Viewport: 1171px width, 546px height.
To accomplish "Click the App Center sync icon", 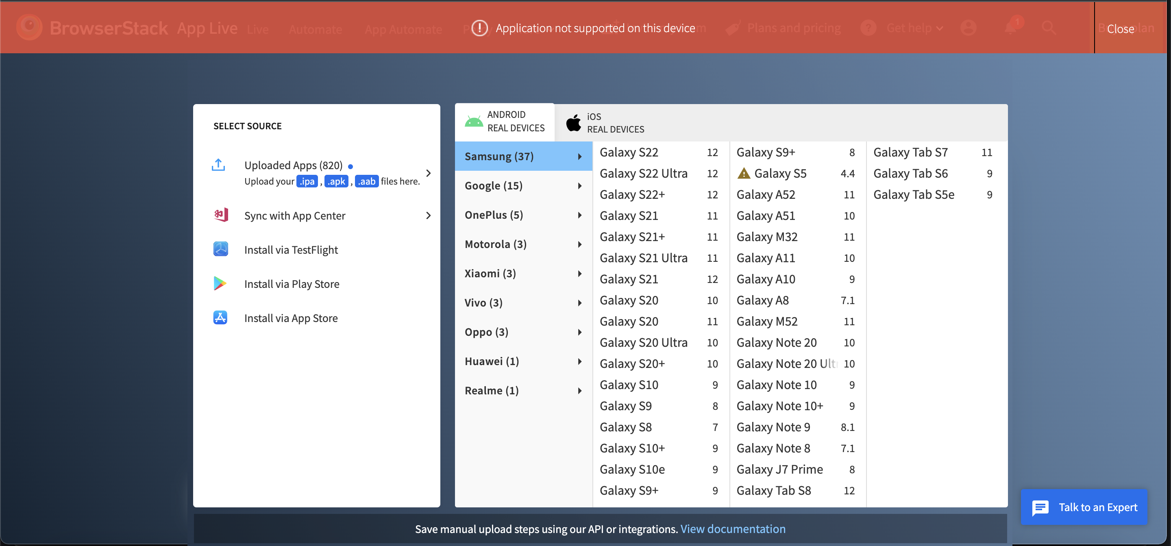I will (x=221, y=215).
